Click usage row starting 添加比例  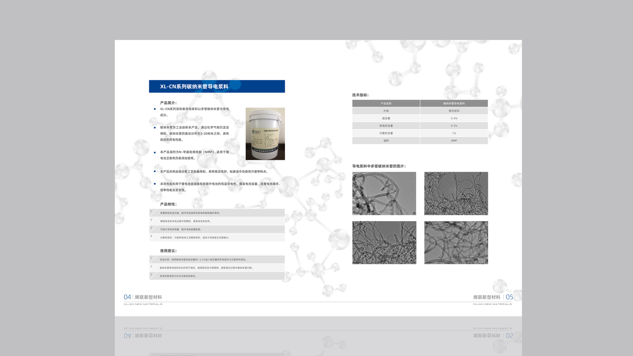pos(217,260)
